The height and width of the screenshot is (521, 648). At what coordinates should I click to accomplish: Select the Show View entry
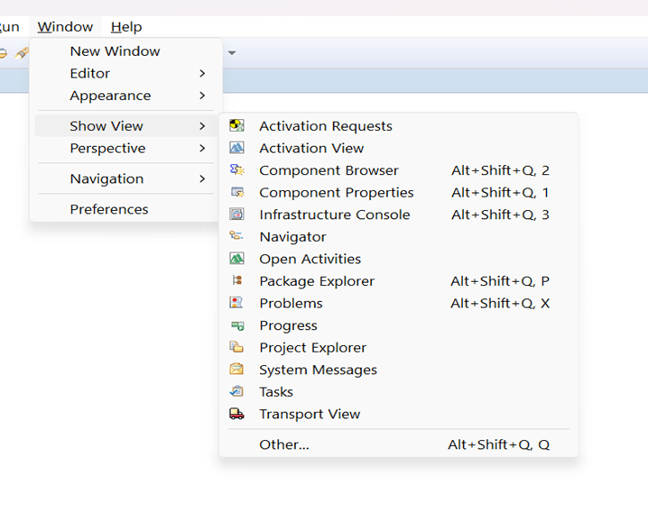(125, 126)
